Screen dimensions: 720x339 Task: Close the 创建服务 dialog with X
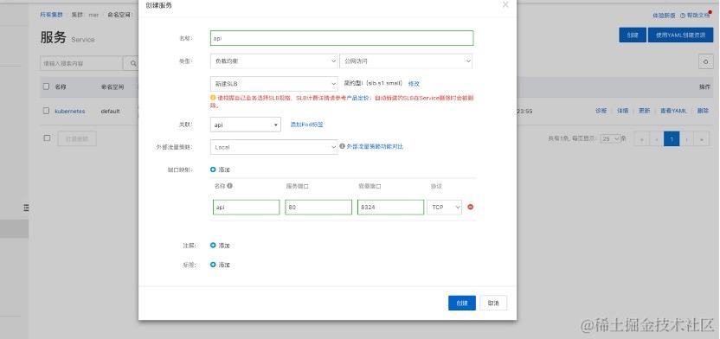(x=505, y=5)
